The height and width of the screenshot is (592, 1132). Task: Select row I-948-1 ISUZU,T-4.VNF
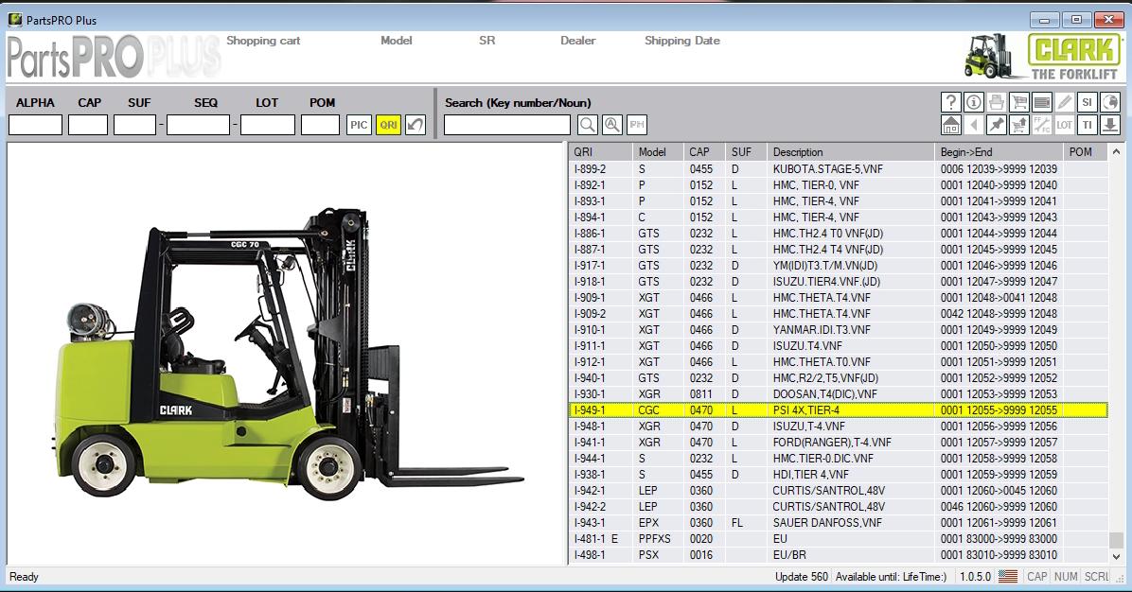[839, 427]
